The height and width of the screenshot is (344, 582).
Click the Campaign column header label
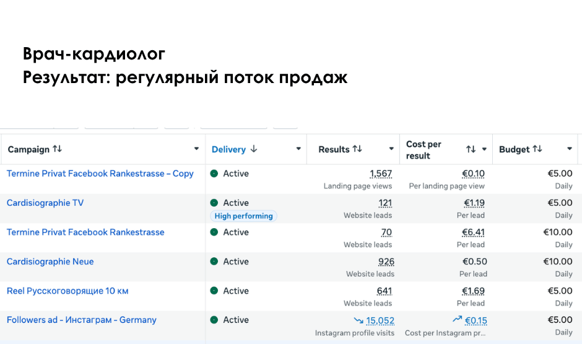click(x=28, y=149)
